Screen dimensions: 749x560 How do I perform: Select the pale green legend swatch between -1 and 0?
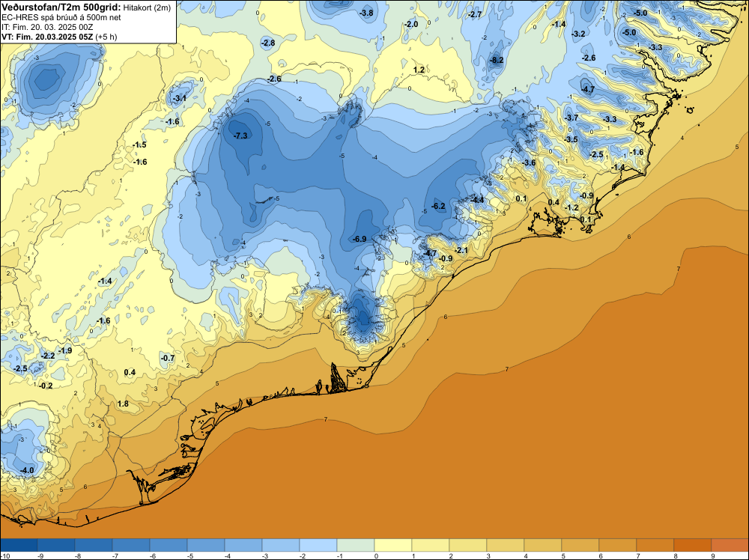tap(355, 545)
